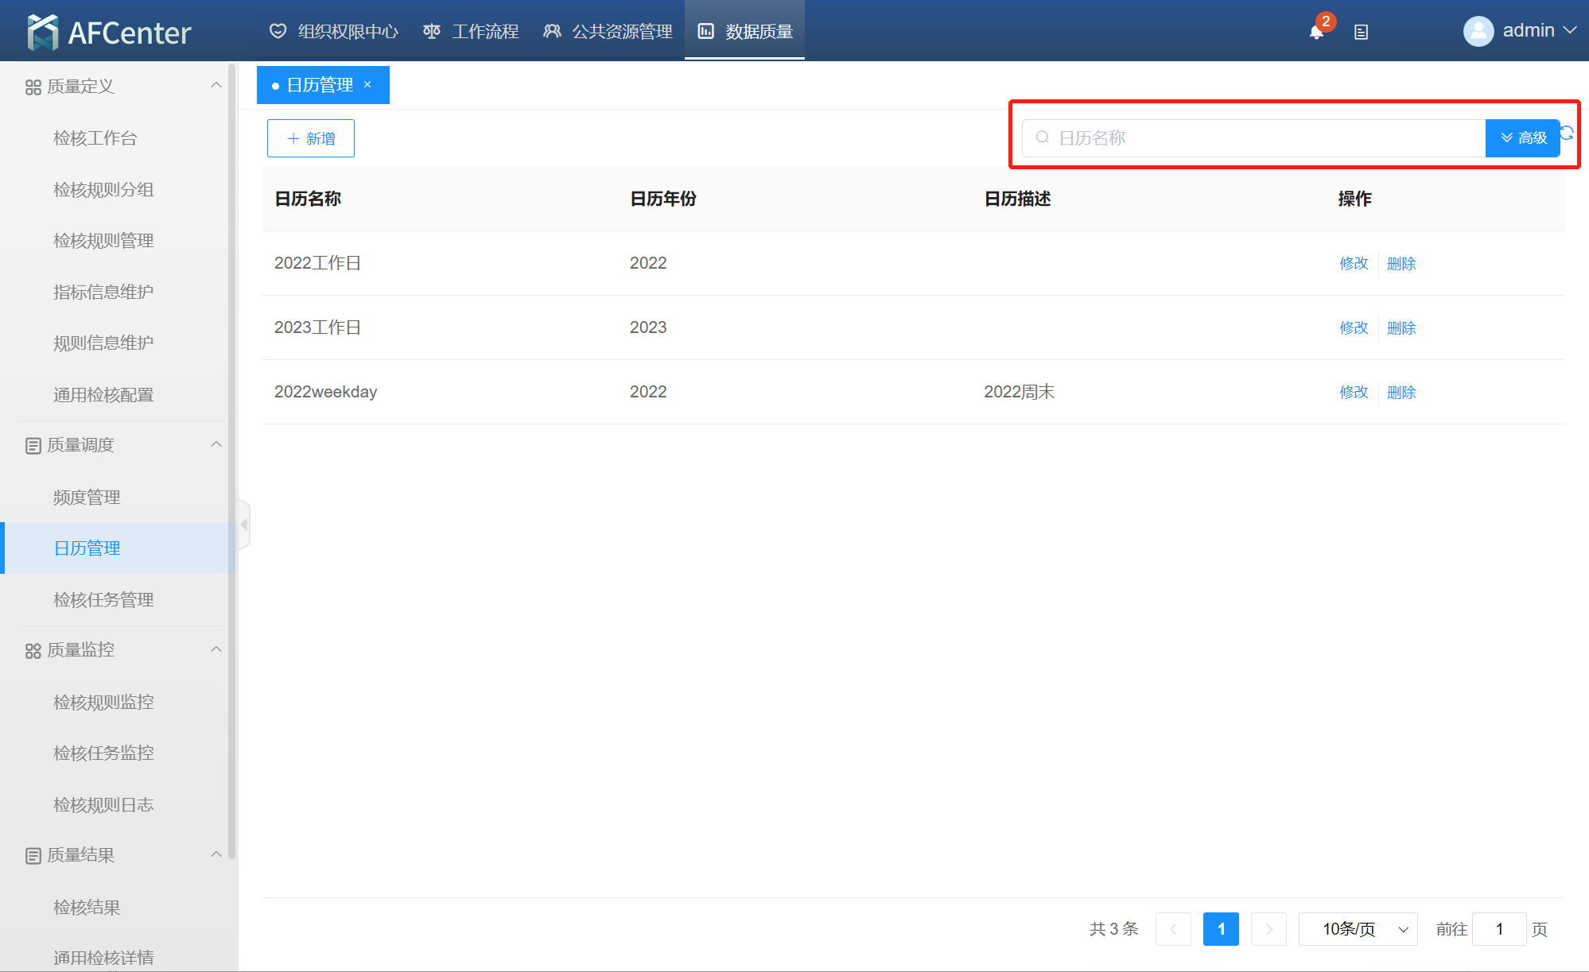This screenshot has width=1589, height=972.
Task: Click the refresh icon beside the 高级 button
Action: coord(1567,133)
